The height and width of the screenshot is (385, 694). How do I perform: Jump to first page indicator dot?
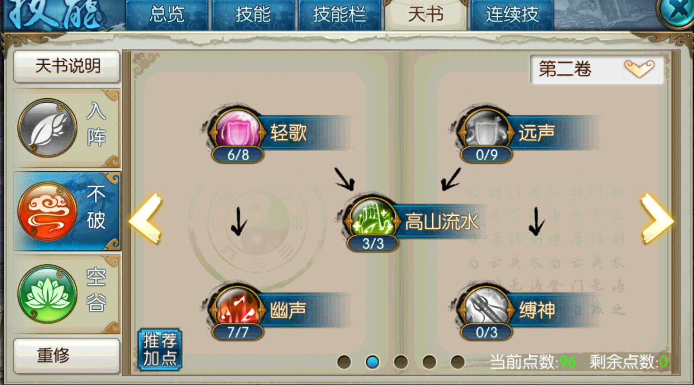point(344,361)
